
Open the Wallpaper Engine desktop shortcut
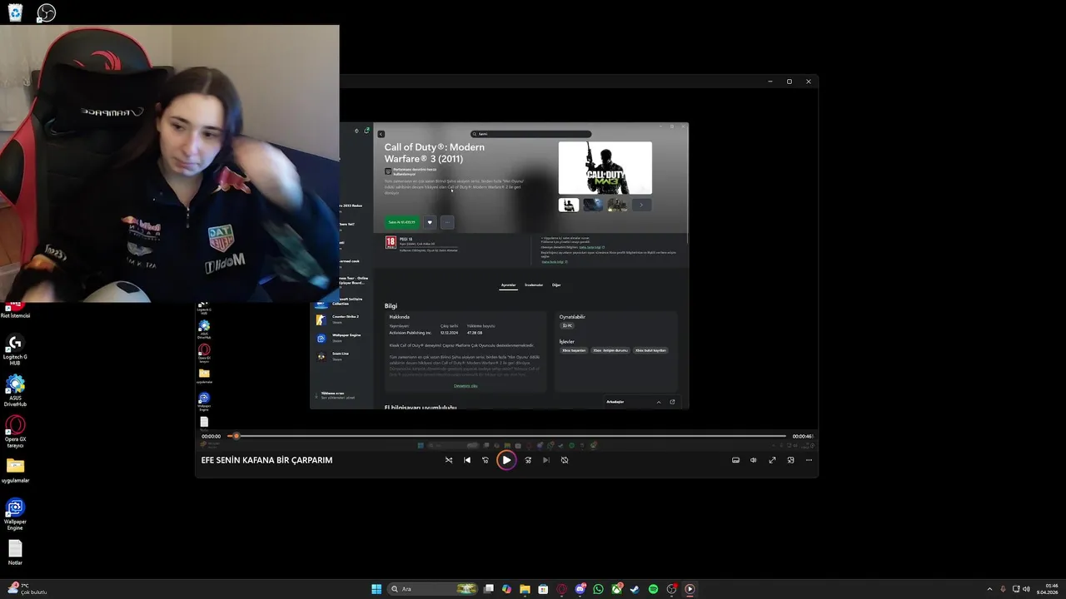point(15,514)
